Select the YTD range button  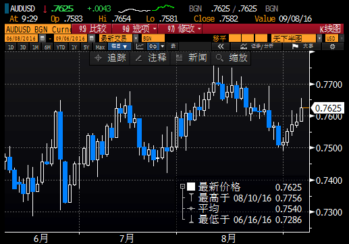point(61,47)
